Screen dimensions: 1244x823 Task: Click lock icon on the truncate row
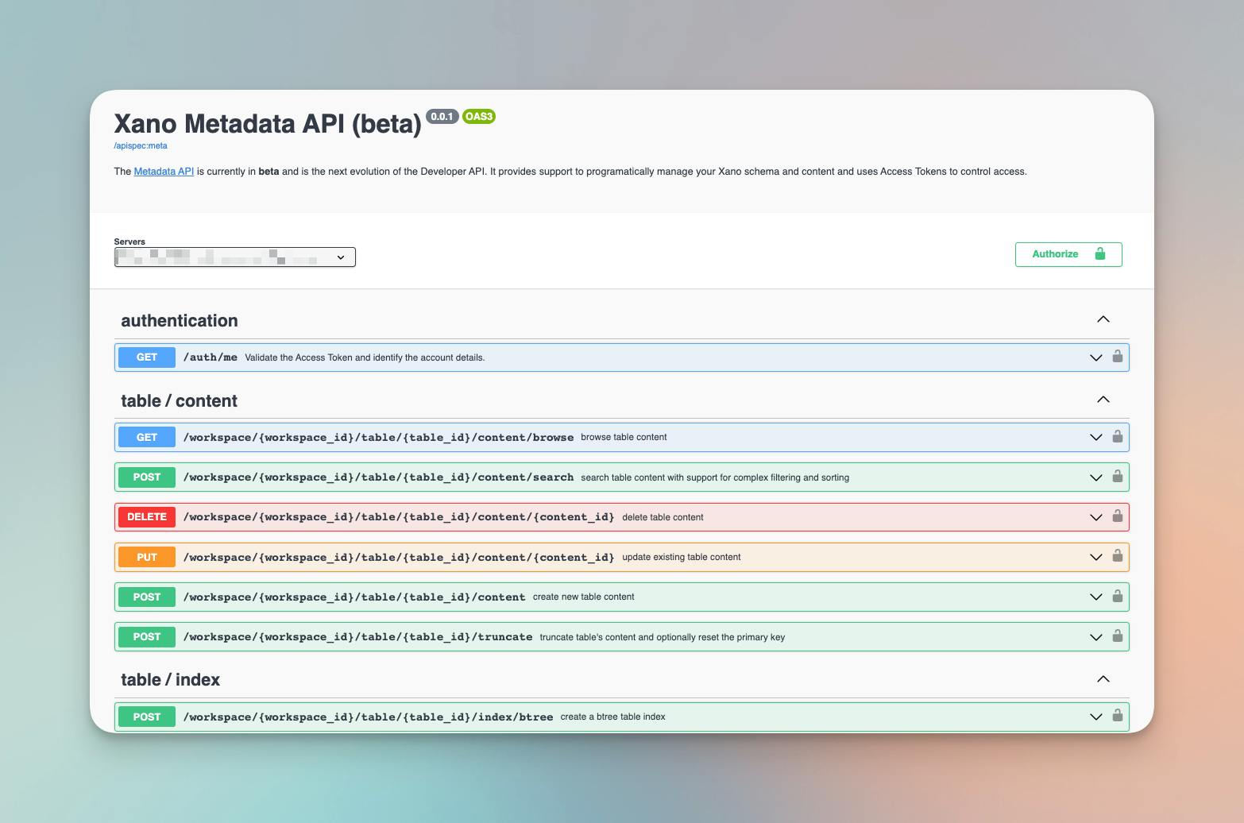1117,636
